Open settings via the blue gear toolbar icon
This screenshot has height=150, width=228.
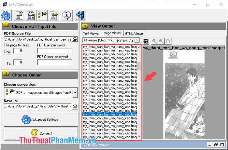point(6,15)
